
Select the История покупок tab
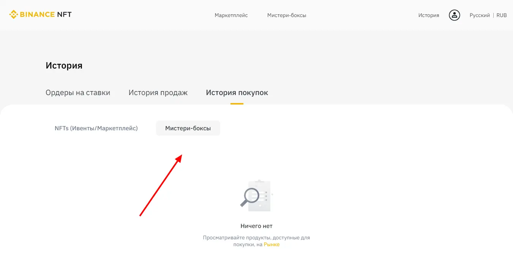click(237, 93)
